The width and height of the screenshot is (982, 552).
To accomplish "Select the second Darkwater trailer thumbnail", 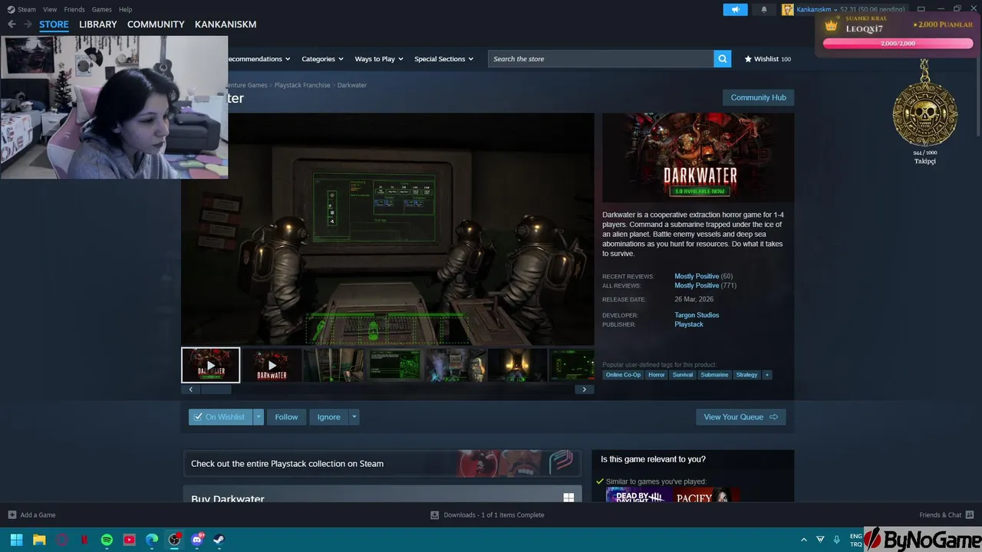I will click(x=272, y=365).
